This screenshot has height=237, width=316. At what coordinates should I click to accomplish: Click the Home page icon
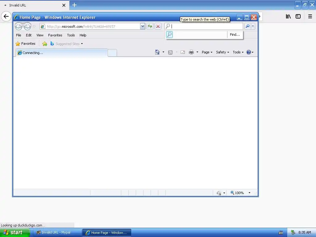coord(157,52)
